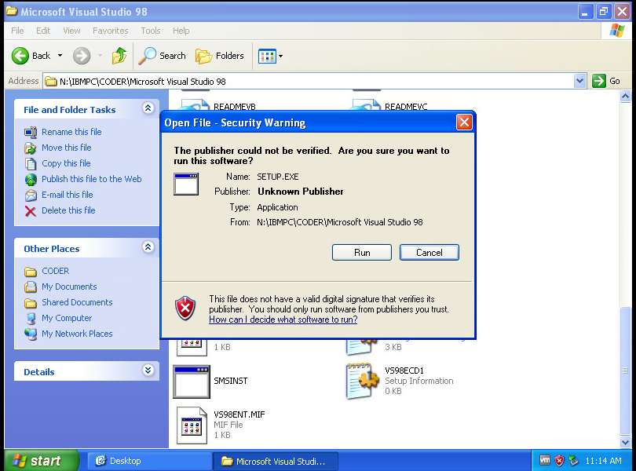Viewport: 636px width, 471px height.
Task: Open the View menu
Action: (x=71, y=31)
